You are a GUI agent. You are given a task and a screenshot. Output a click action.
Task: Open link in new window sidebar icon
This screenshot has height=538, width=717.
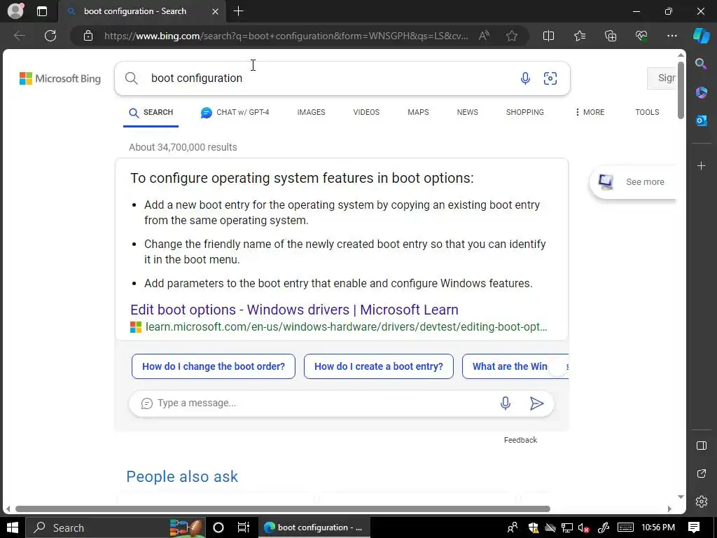701,474
